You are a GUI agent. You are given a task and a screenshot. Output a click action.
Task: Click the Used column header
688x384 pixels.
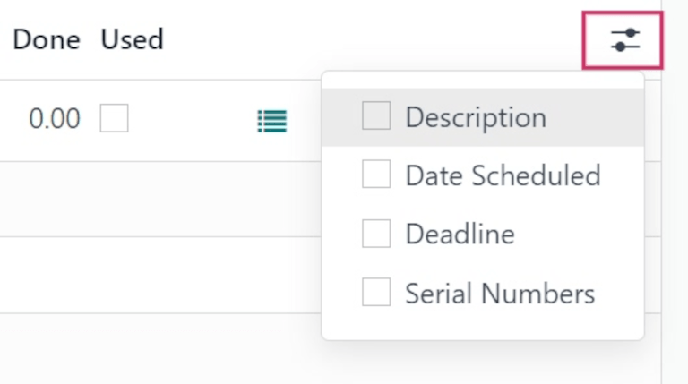pyautogui.click(x=132, y=39)
